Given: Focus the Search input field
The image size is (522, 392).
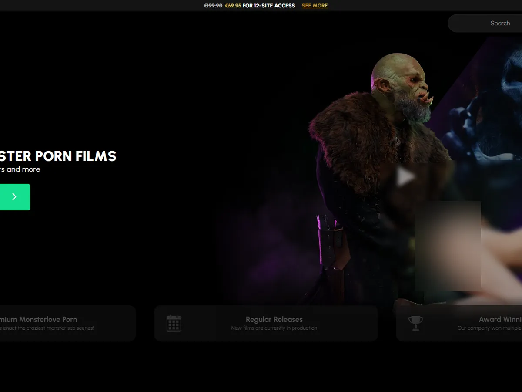Looking at the screenshot, I should point(485,23).
